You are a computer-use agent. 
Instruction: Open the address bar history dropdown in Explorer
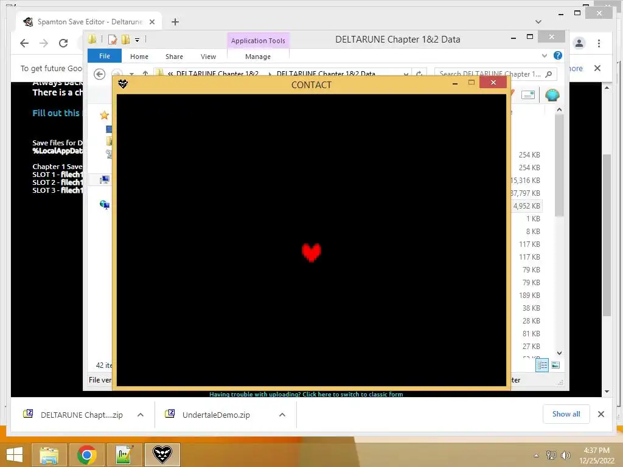coord(406,74)
